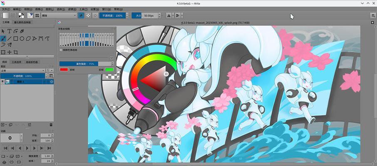Select the Crop tool
This screenshot has height=166, width=377.
tap(16, 52)
